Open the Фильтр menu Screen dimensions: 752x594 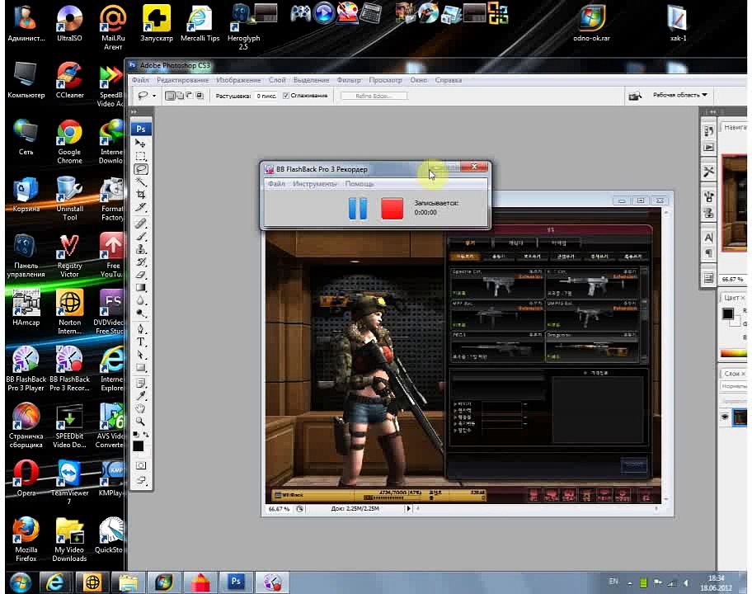click(349, 80)
